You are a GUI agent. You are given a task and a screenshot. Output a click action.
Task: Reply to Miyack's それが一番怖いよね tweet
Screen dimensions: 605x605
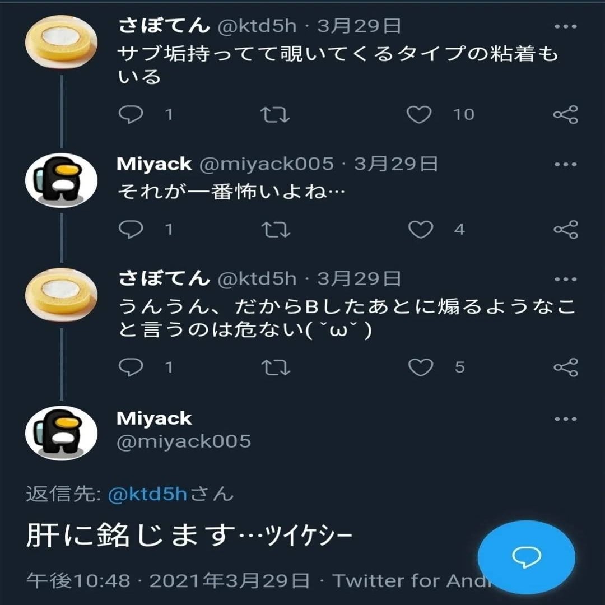[132, 229]
